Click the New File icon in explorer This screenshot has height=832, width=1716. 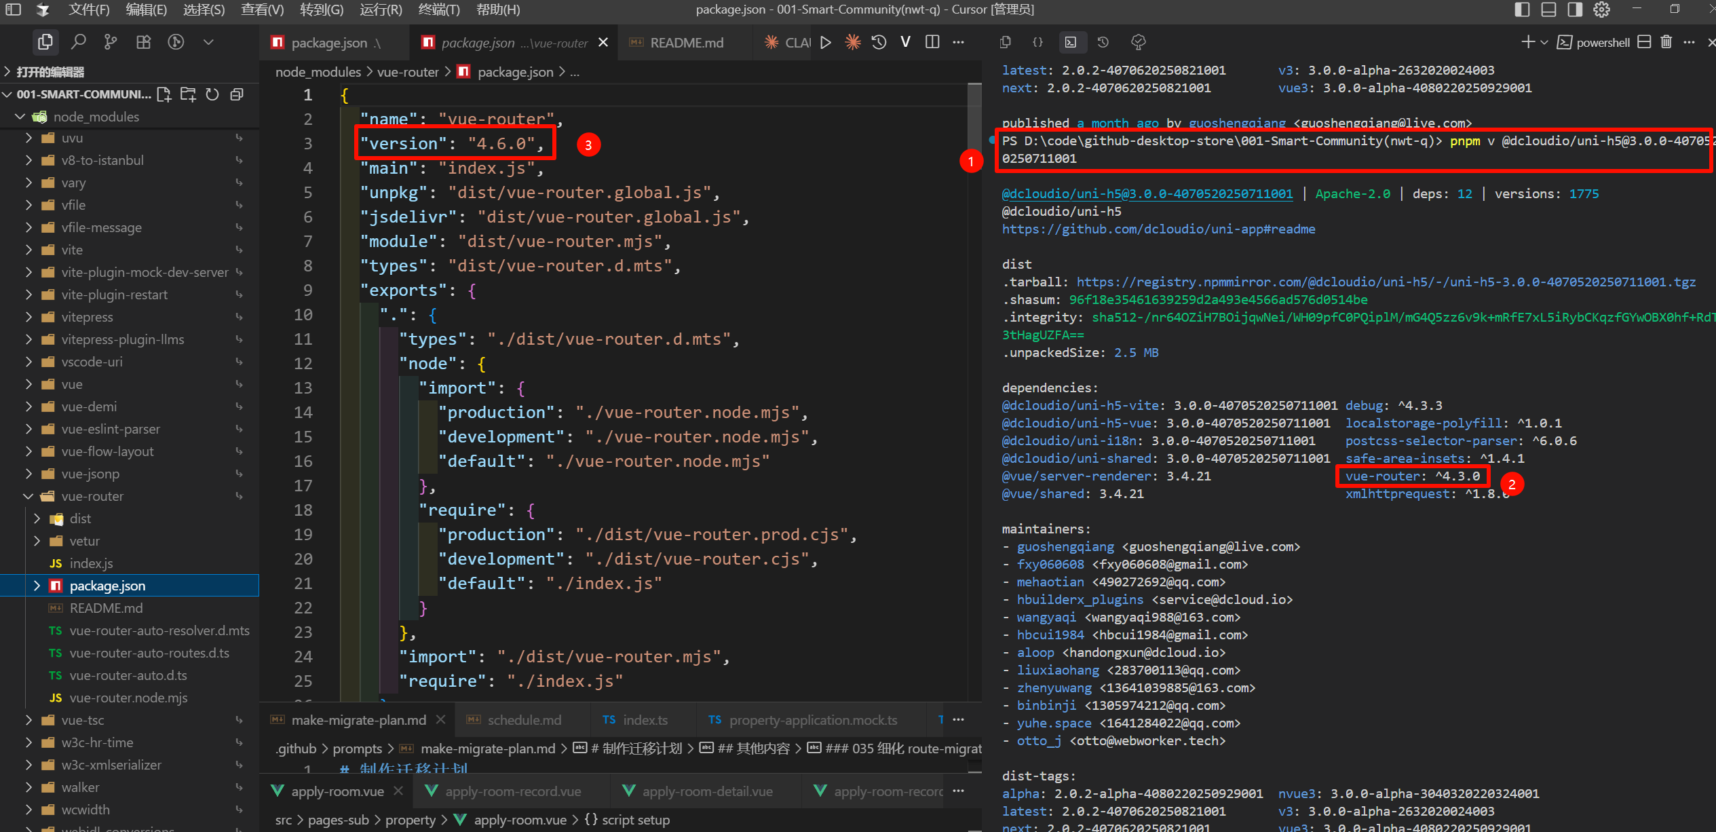click(164, 94)
